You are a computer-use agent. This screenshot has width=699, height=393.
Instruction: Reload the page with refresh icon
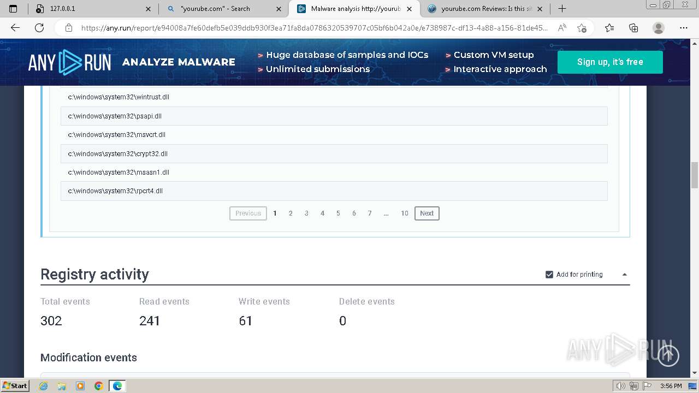click(x=39, y=28)
